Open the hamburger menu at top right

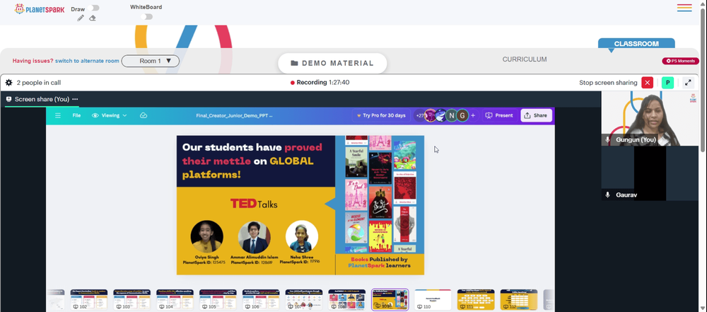click(684, 8)
